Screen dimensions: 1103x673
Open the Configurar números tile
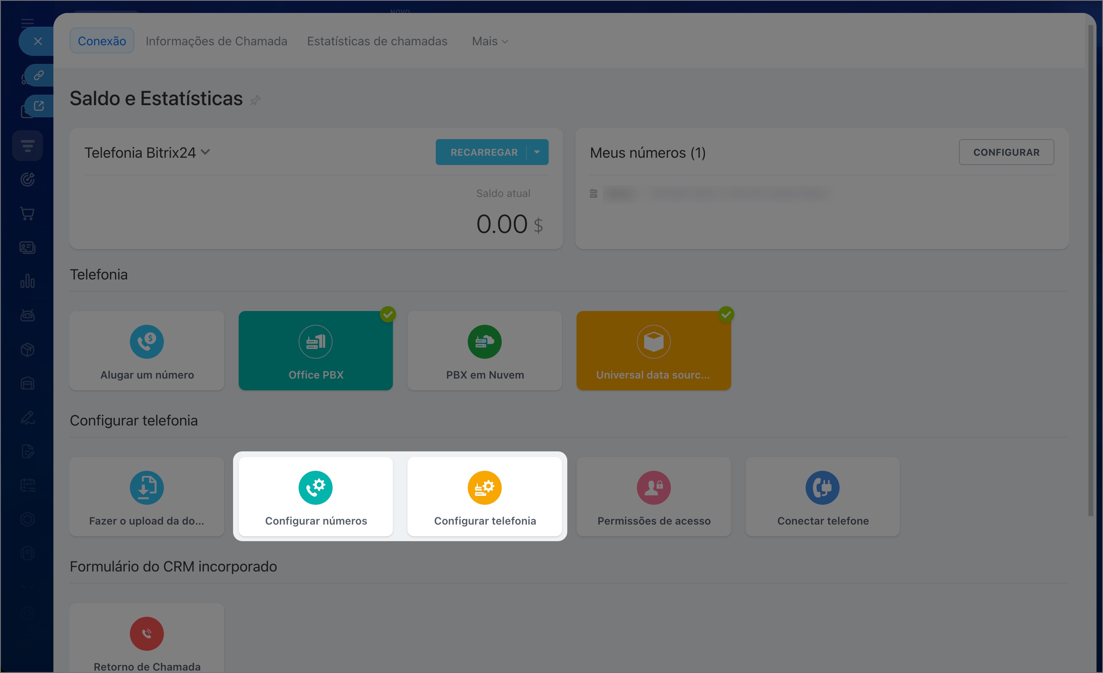pos(316,497)
